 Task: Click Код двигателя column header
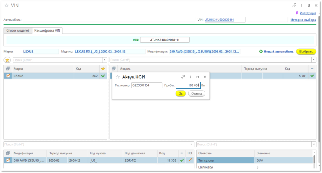point(140,153)
